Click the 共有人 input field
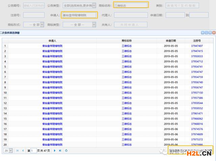 [x=131, y=25]
